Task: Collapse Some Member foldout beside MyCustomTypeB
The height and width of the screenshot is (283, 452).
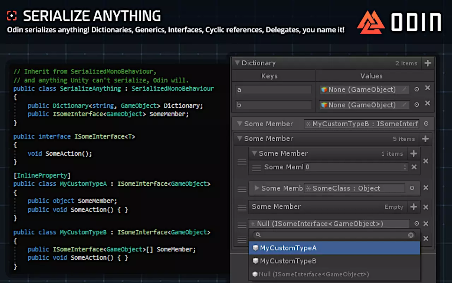Action: point(239,124)
